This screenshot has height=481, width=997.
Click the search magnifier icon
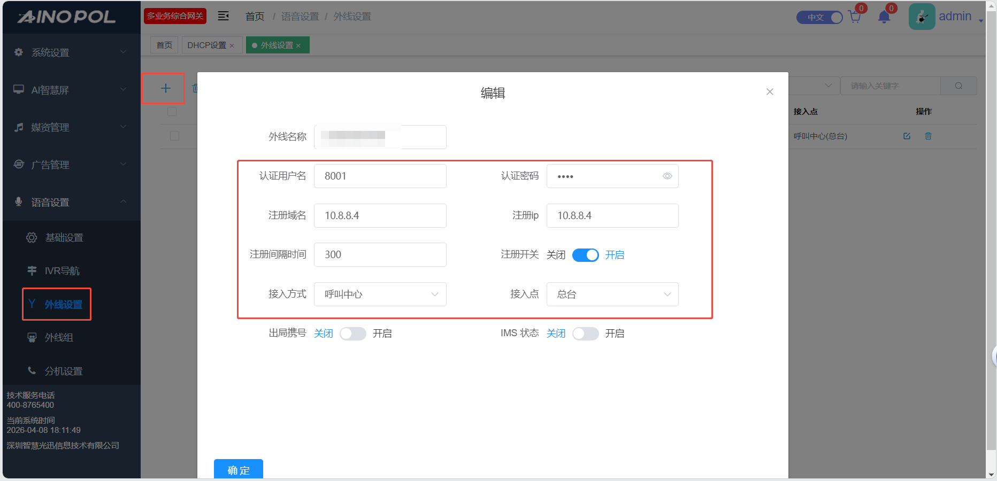958,86
